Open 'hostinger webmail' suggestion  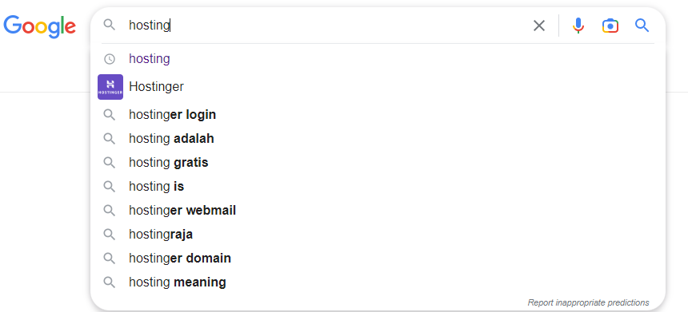point(378,211)
